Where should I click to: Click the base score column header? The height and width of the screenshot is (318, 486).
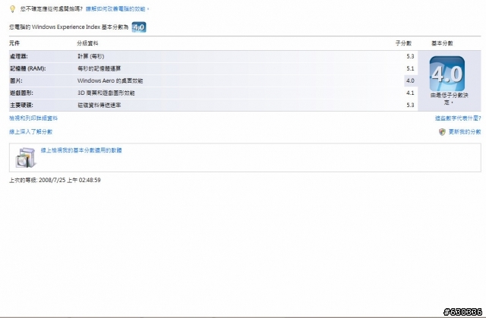click(442, 43)
